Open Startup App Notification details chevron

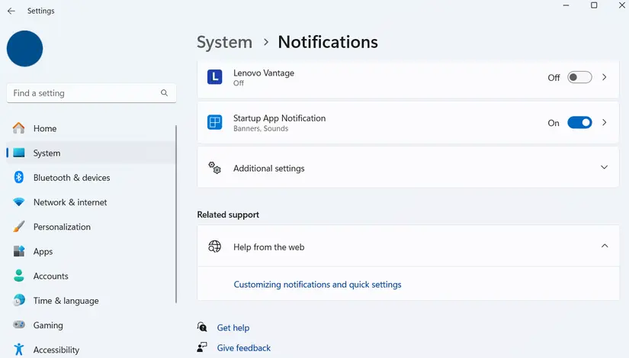[x=605, y=123]
